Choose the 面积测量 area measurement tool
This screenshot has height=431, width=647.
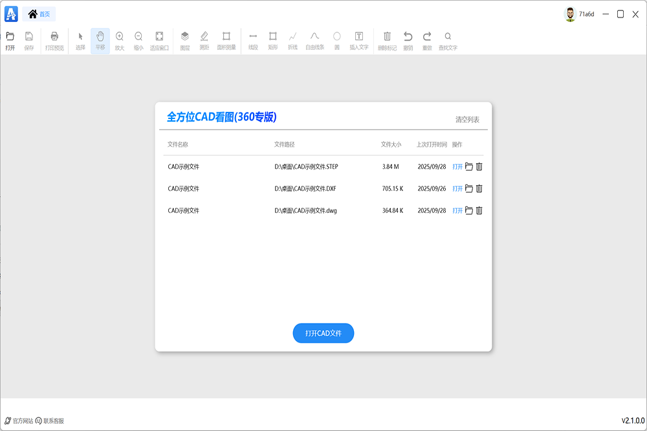tap(226, 40)
